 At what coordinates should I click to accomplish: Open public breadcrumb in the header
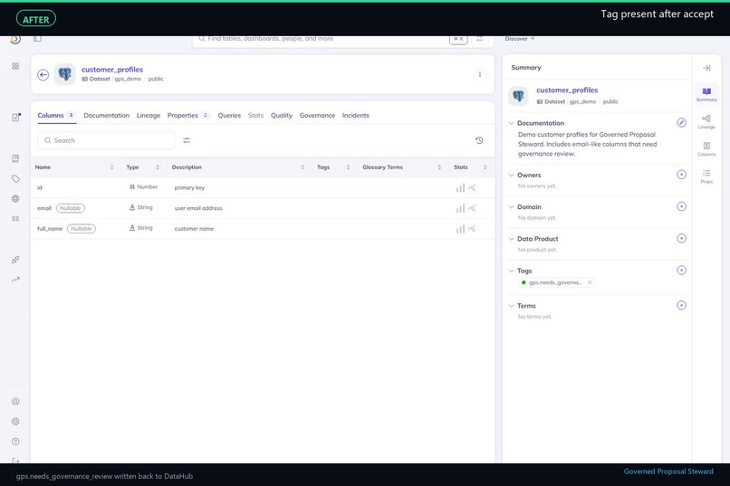[156, 79]
